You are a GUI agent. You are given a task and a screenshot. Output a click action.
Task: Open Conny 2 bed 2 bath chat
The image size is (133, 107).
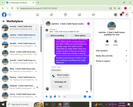(20, 95)
